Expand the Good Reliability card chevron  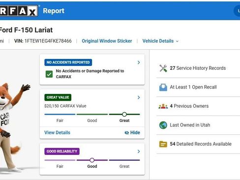coord(139,151)
